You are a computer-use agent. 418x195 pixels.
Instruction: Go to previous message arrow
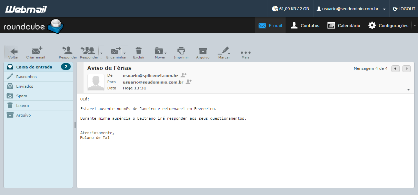pyautogui.click(x=396, y=69)
